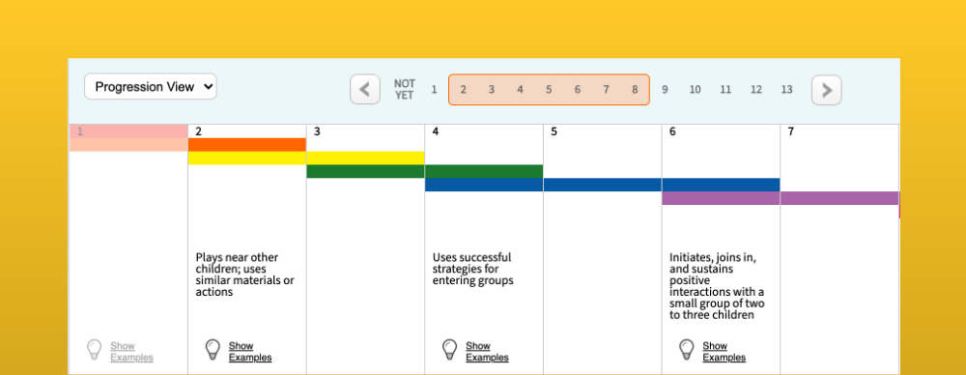This screenshot has width=966, height=375.
Task: Click 'Plays near other children' description text
Action: click(245, 274)
